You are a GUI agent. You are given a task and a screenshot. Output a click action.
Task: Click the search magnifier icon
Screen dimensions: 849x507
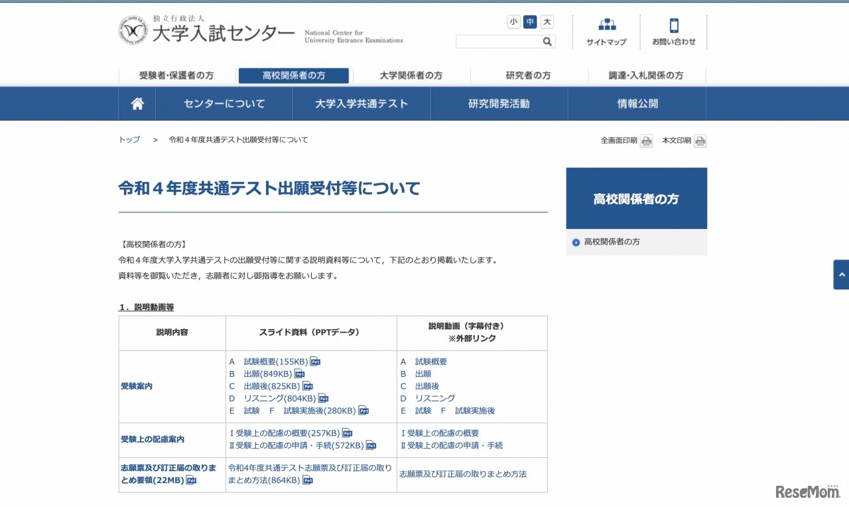tap(547, 41)
